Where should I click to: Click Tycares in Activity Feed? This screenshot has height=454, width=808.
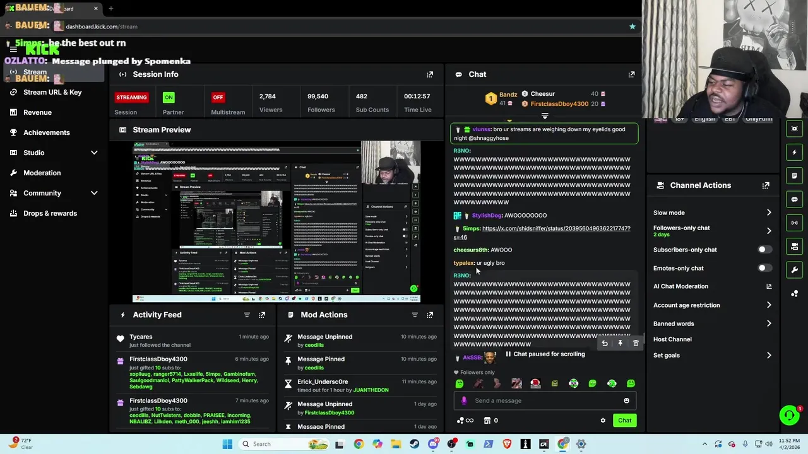tap(141, 337)
